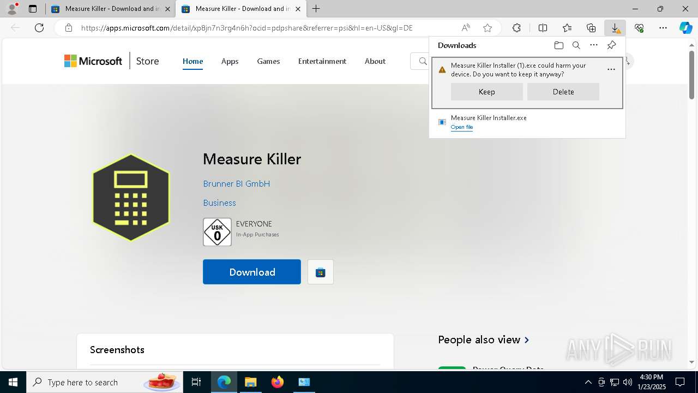Open Browser essentials
698x393 pixels.
[x=639, y=28]
